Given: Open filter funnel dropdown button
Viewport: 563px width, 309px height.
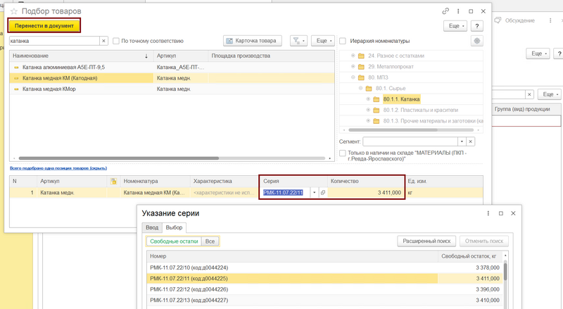Looking at the screenshot, I should click(x=298, y=41).
